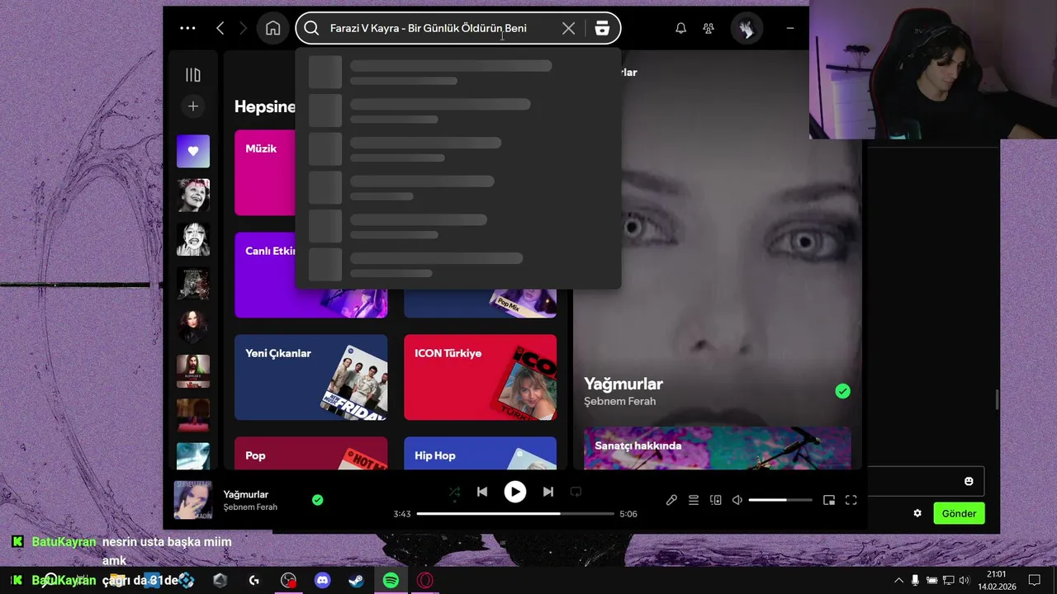Viewport: 1057px width, 594px height.
Task: Open the Browse icon beside search
Action: coord(602,28)
